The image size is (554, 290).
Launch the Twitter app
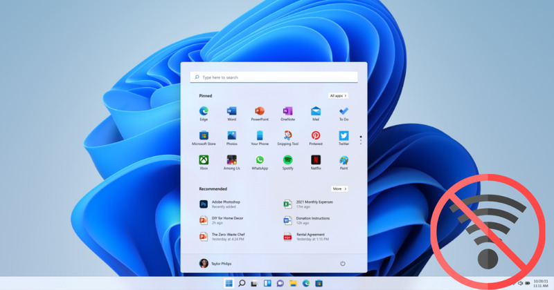coord(343,138)
